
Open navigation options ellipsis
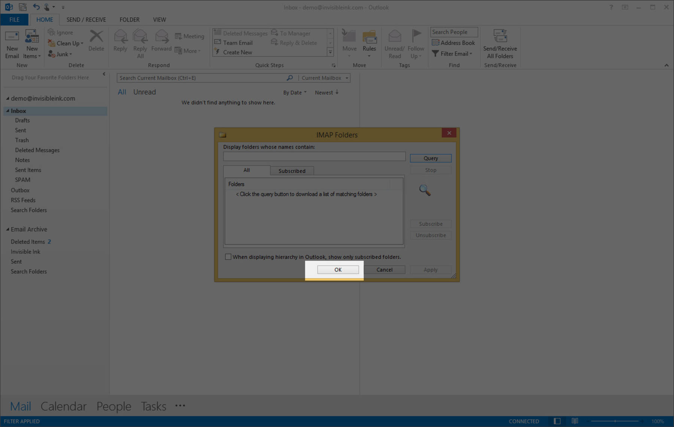(180, 406)
